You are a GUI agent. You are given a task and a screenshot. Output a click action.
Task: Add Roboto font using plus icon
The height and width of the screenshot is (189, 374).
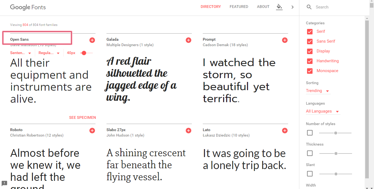92,131
